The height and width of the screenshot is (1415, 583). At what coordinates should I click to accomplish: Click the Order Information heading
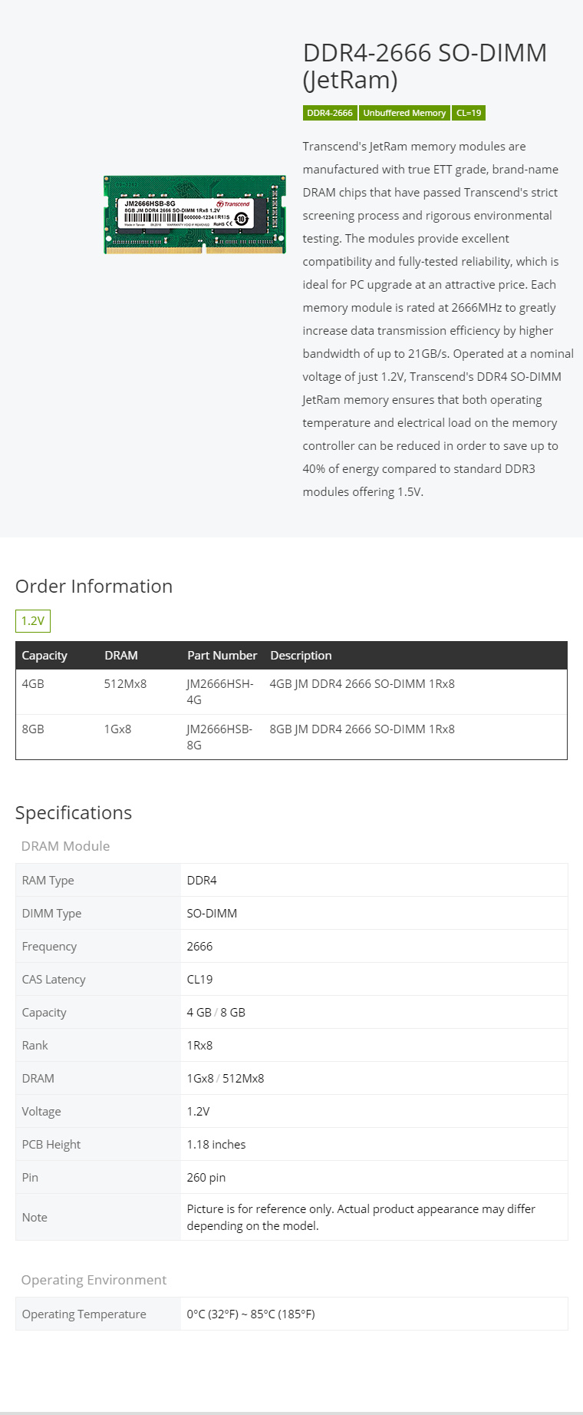[x=94, y=587]
